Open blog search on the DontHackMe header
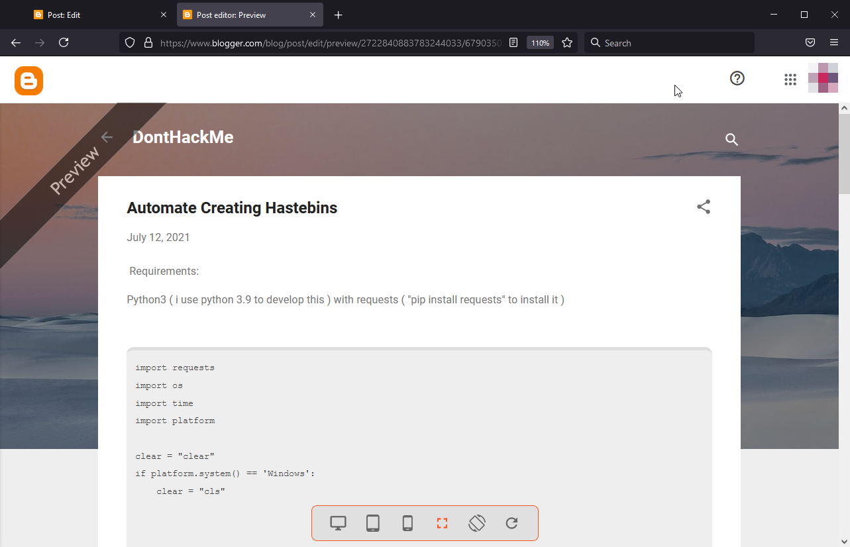The image size is (850, 547). [x=731, y=140]
